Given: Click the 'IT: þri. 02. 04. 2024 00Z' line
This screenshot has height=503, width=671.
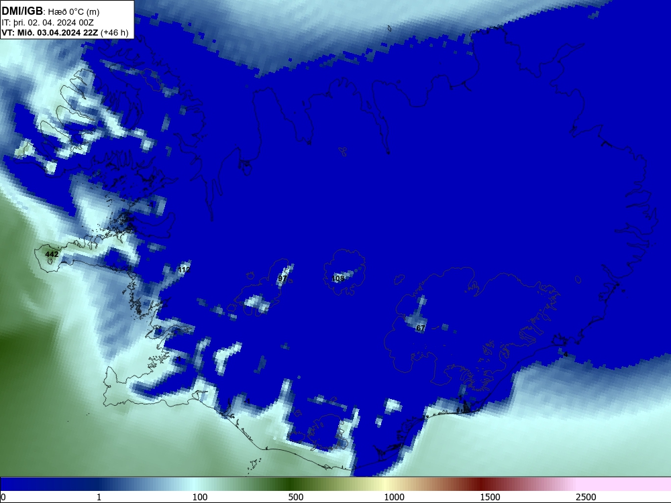Looking at the screenshot, I should click(48, 23).
